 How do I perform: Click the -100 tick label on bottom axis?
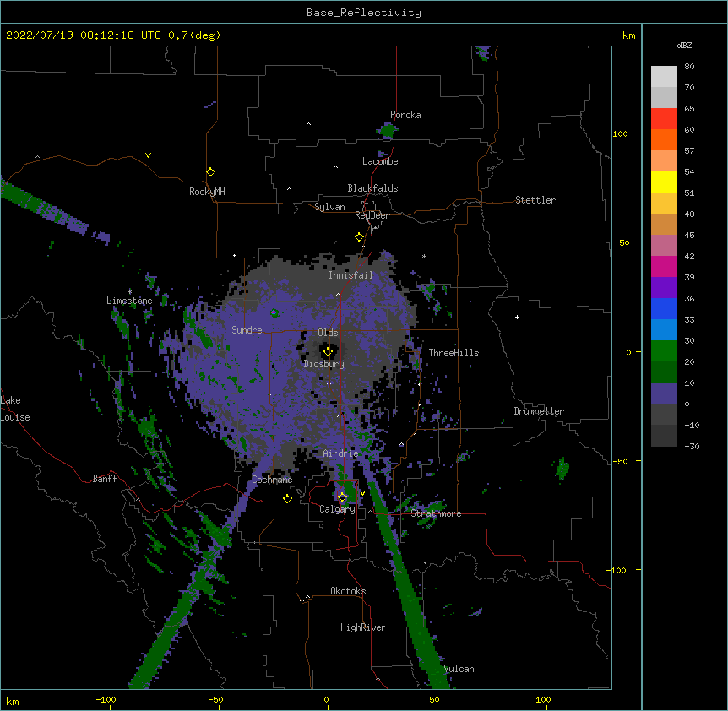(106, 699)
